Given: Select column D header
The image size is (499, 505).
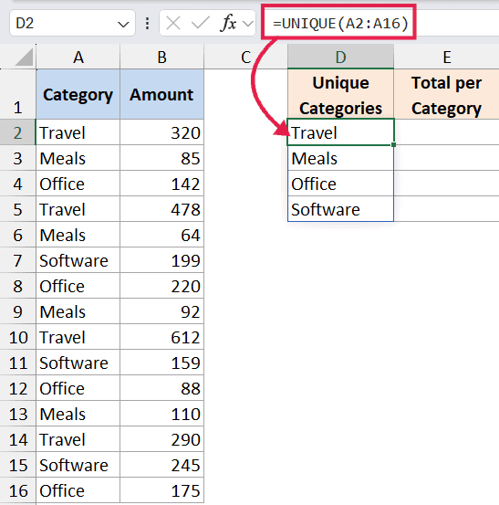Looking at the screenshot, I should point(340,57).
